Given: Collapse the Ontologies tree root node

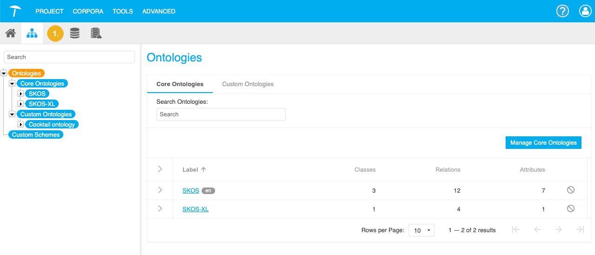Looking at the screenshot, I should (4, 74).
